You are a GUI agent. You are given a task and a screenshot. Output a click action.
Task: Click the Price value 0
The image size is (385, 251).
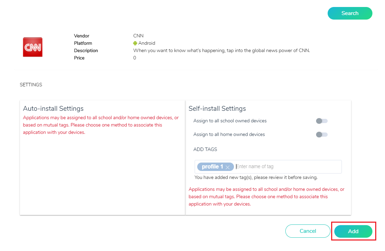(135, 58)
